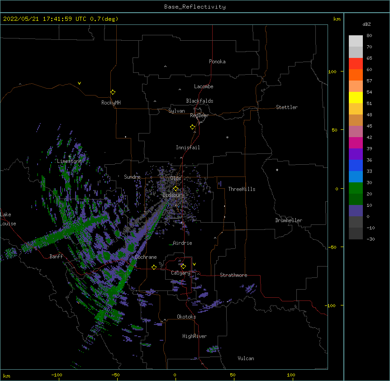Click the yellow diamond marker near RockyMH
The height and width of the screenshot is (381, 390).
coord(113,92)
